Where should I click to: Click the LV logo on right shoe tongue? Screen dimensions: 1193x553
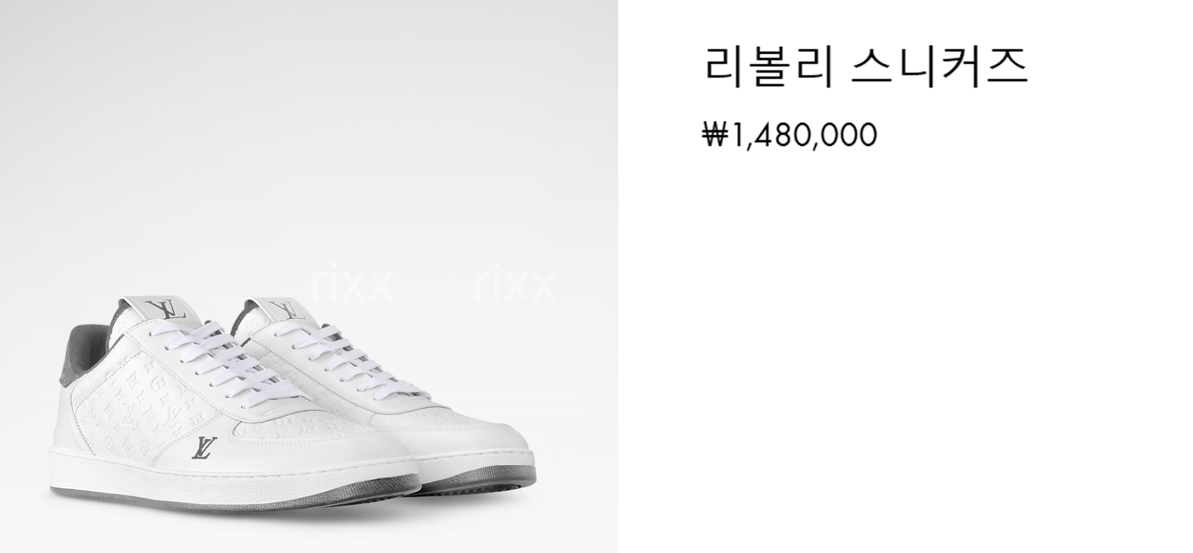tap(283, 310)
